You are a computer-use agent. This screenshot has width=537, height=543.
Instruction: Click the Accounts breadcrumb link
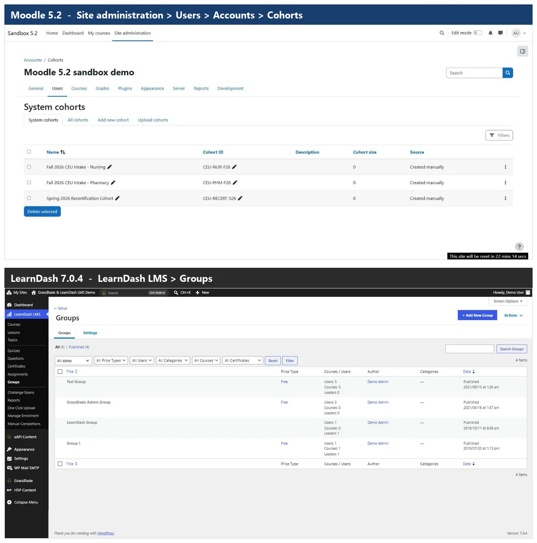(33, 60)
